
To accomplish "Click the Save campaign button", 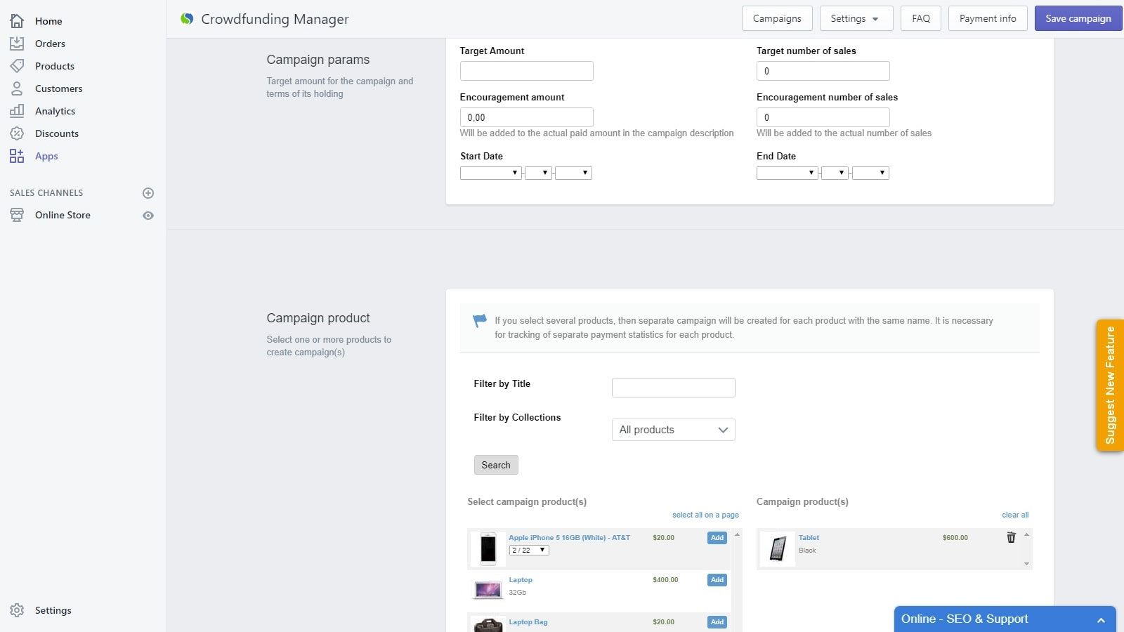I will (x=1078, y=18).
